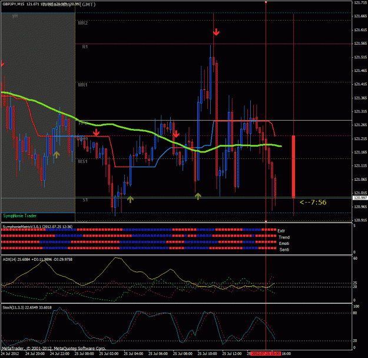Select the MS1 pivot level label
The image size is (368, 358).
tap(83, 161)
